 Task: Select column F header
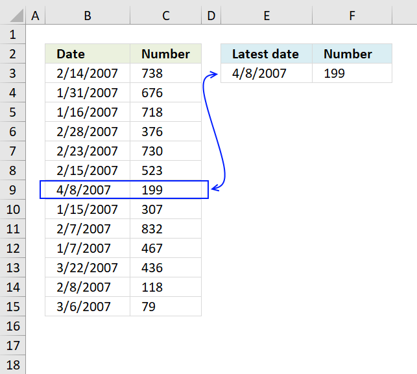coord(352,16)
